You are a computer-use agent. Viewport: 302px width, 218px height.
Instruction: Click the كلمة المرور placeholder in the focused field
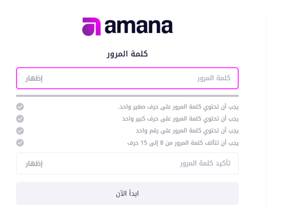tap(214, 78)
